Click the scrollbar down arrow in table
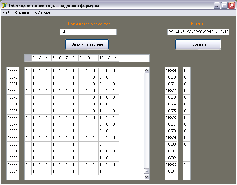 [147, 176]
